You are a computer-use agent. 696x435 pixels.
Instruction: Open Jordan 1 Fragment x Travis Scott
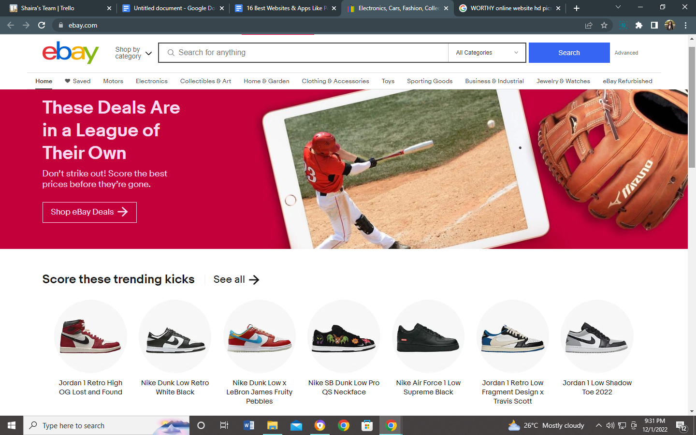coord(513,336)
